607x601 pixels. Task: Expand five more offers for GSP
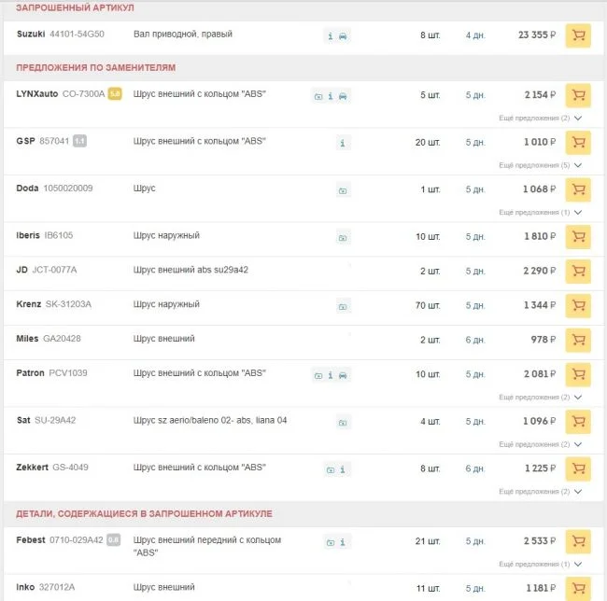pos(541,165)
